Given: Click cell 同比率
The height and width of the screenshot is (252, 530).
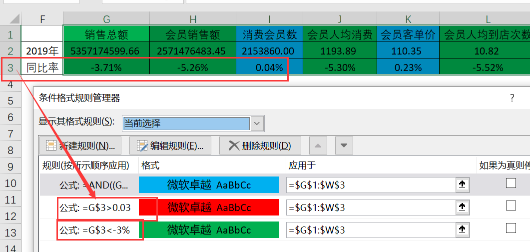Looking at the screenshot, I should 42,67.
